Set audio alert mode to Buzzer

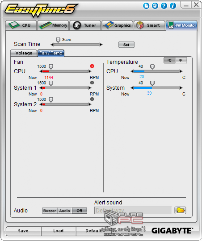pyautogui.click(x=50, y=211)
